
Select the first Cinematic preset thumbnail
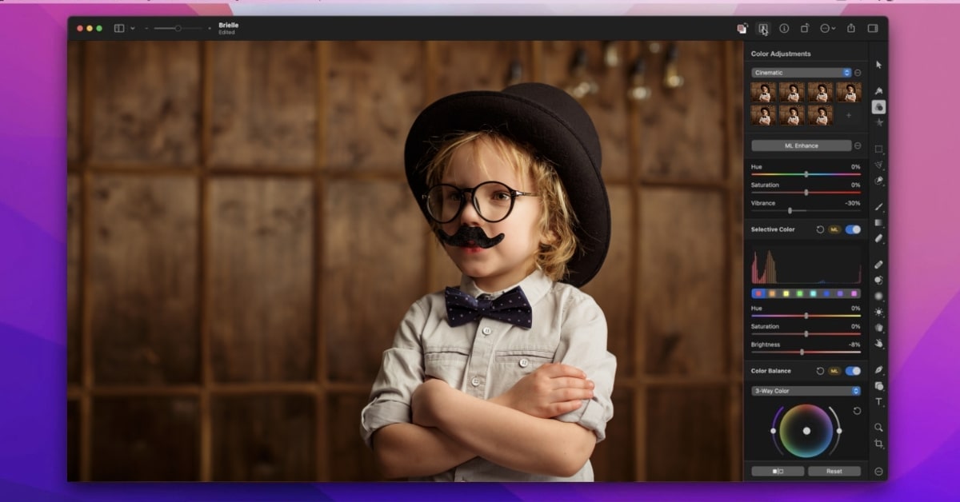tap(763, 92)
